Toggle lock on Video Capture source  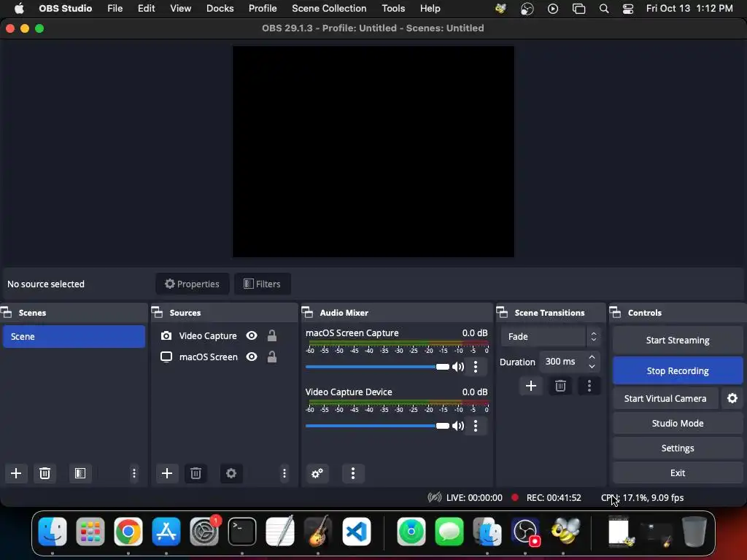point(272,335)
